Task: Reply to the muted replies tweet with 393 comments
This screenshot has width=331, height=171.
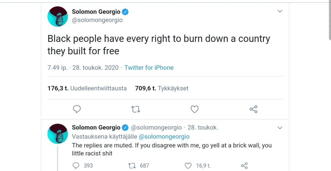Action: tap(76, 165)
